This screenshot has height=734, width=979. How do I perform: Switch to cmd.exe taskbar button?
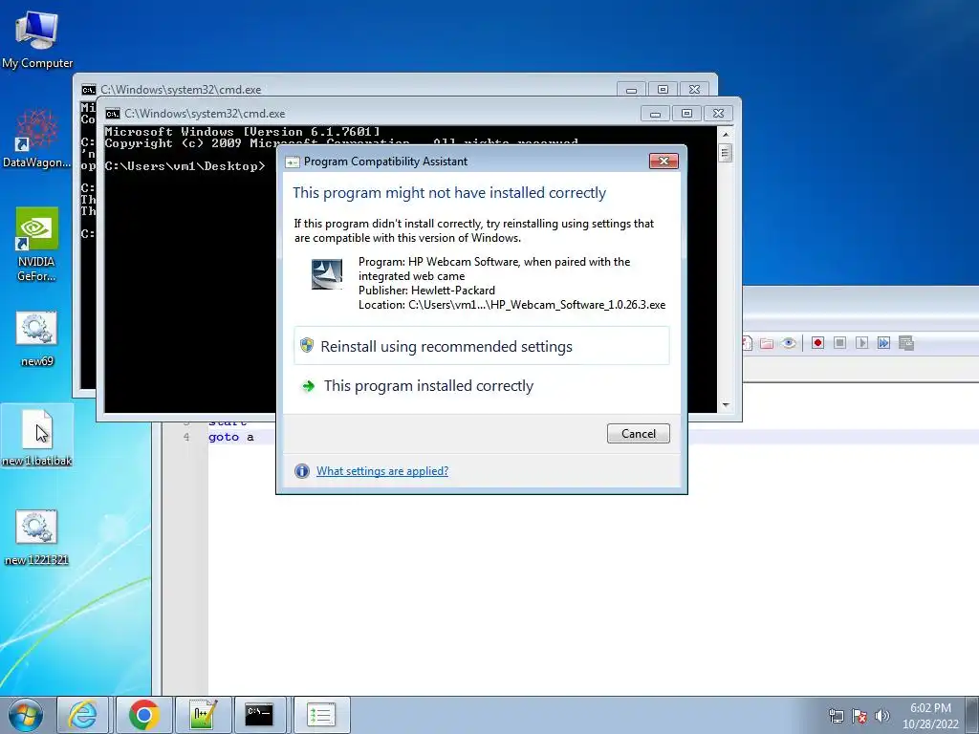[x=259, y=715]
